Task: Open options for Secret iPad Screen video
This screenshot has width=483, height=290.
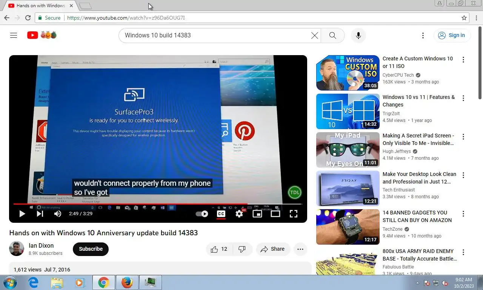Action: [463, 137]
